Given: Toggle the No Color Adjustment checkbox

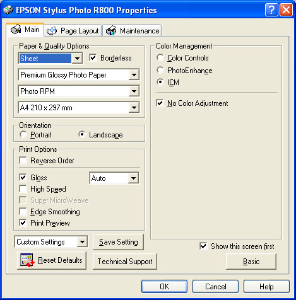Looking at the screenshot, I should (x=160, y=103).
